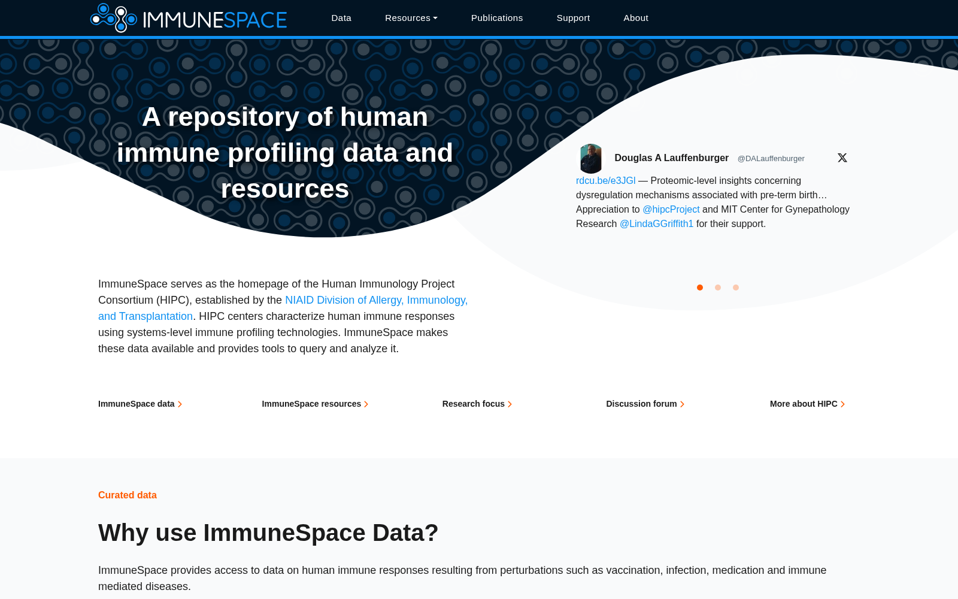958x599 pixels.
Task: Click Douglas A Lauffenburger's avatar photo
Action: pos(591,158)
